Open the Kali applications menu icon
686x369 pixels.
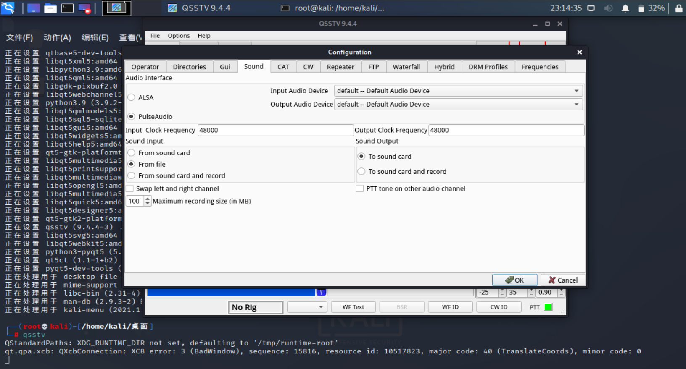pos(8,8)
